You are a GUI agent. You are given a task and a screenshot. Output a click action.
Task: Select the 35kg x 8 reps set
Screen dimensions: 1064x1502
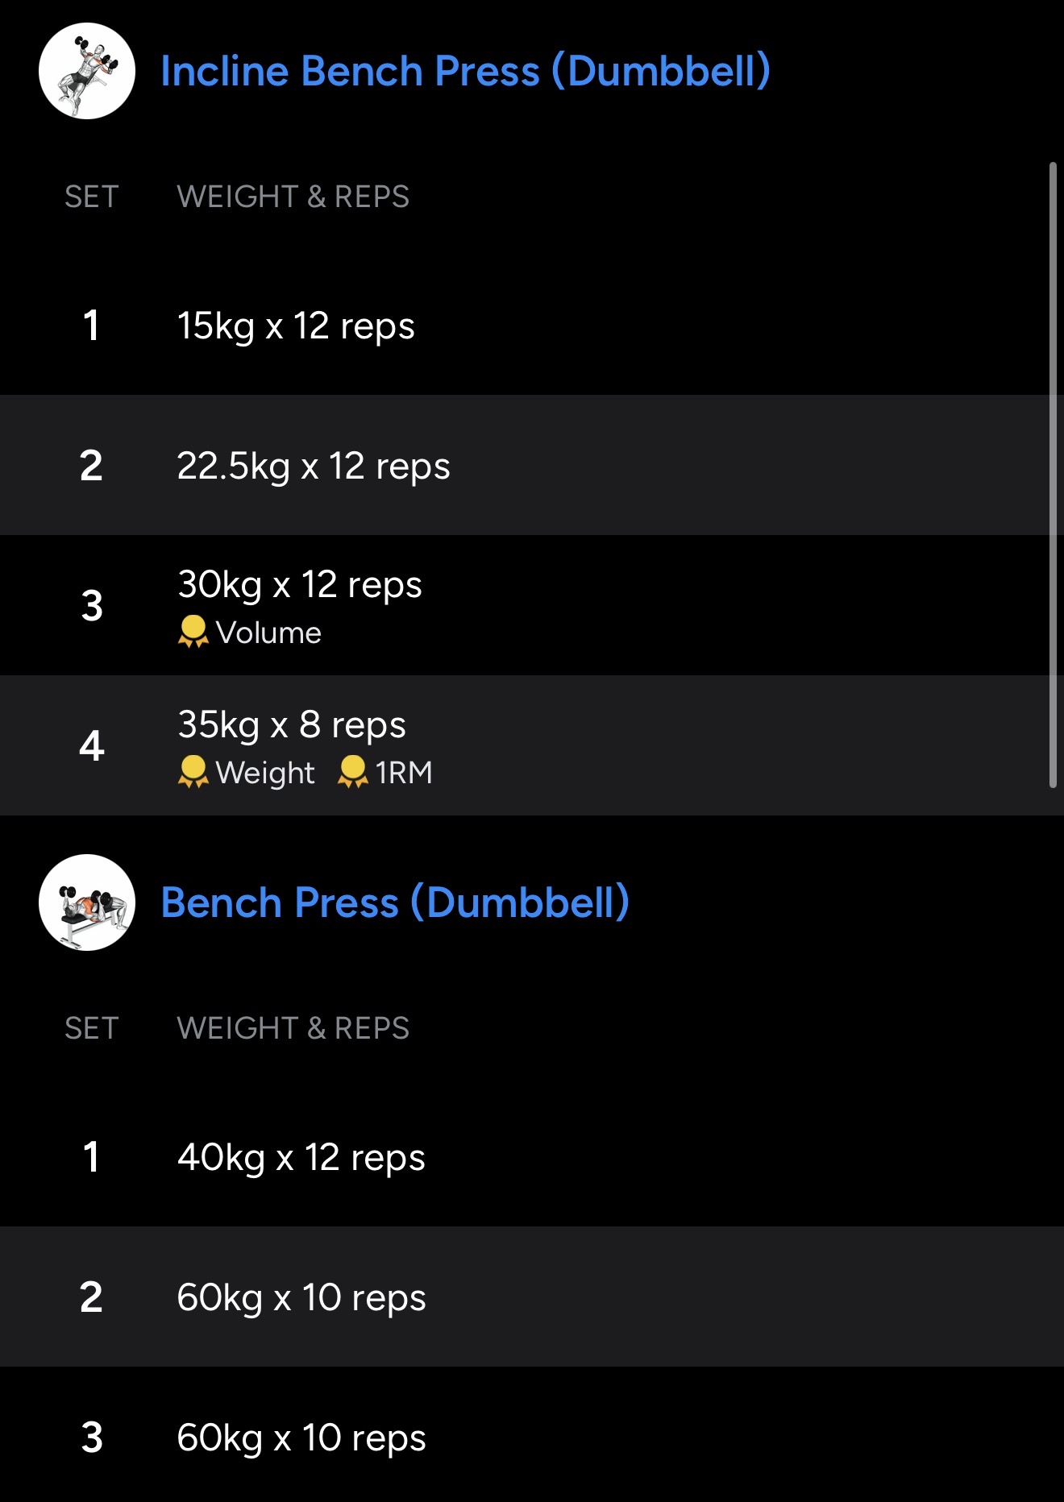pyautogui.click(x=292, y=725)
